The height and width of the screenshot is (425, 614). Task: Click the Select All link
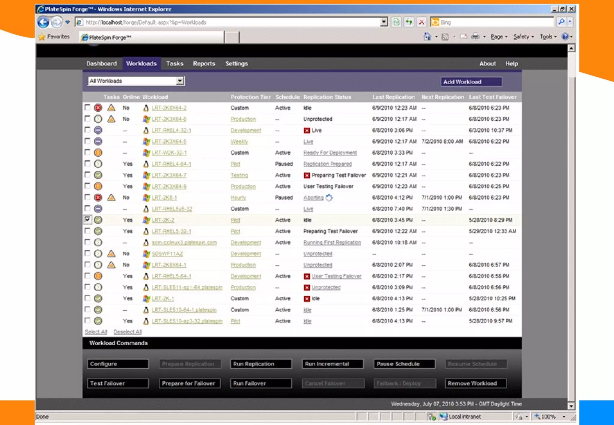coord(96,332)
